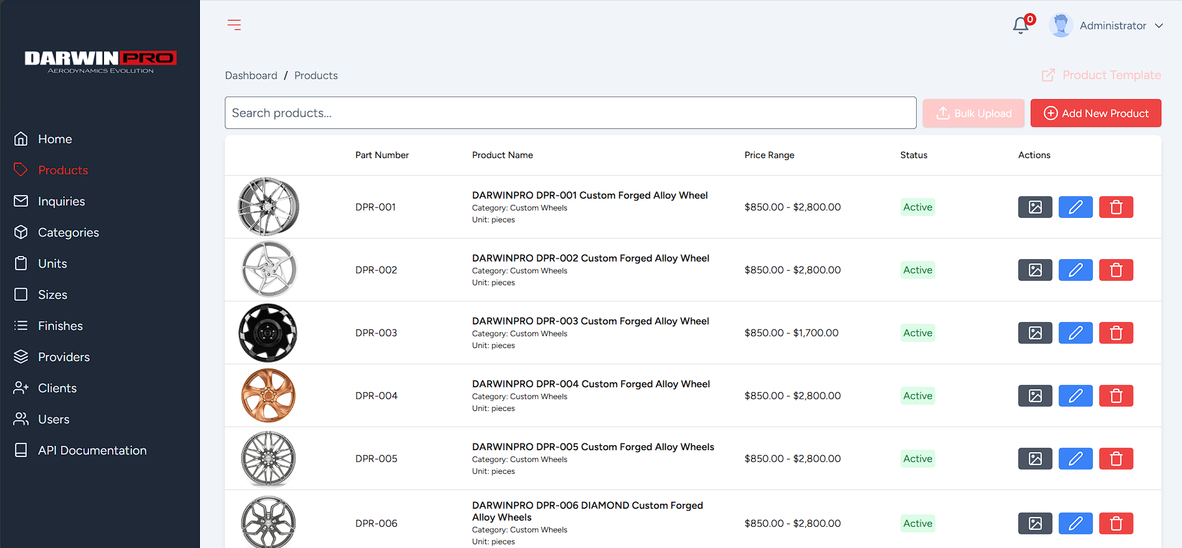1182x548 pixels.
Task: Expand the Administrator dropdown chevron
Action: pos(1158,26)
